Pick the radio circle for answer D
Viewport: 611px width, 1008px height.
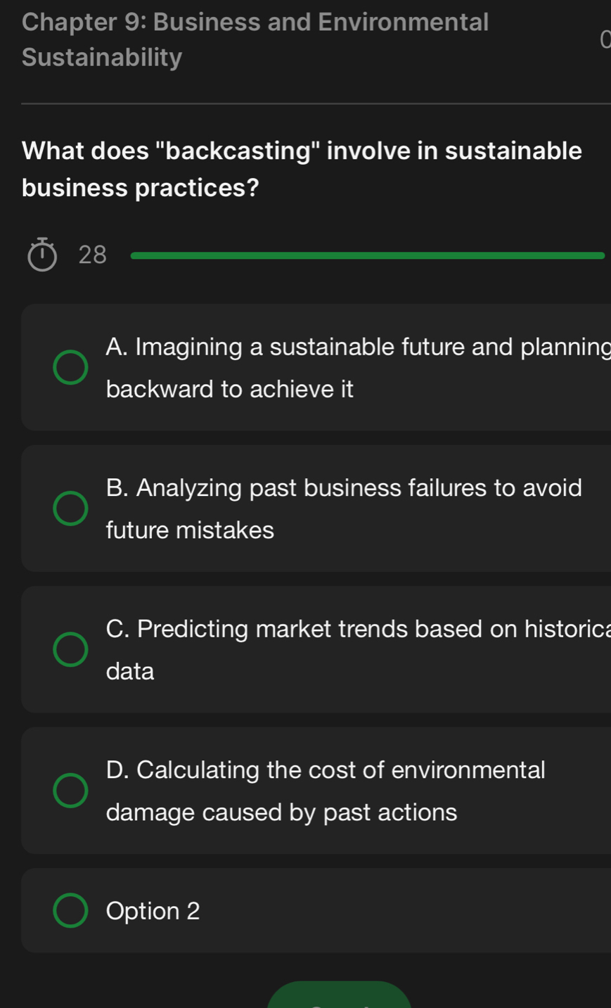click(71, 791)
